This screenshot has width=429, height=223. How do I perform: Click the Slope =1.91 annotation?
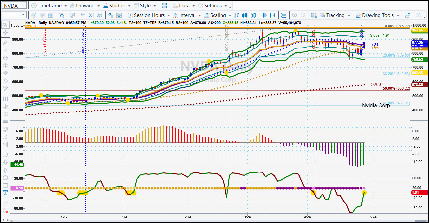(380, 35)
